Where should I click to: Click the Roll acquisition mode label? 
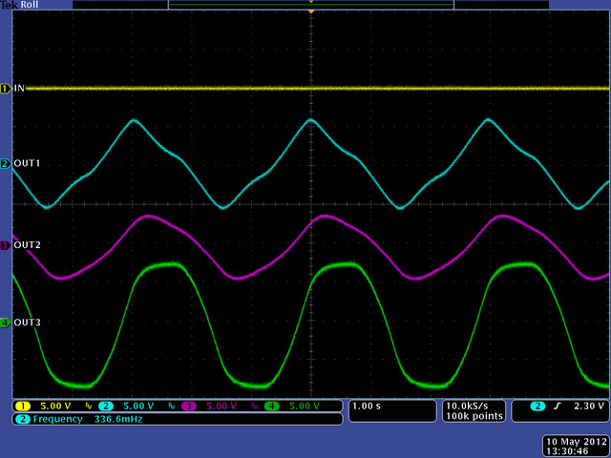[30, 5]
